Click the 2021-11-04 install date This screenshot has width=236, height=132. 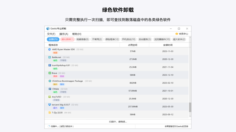point(168,67)
